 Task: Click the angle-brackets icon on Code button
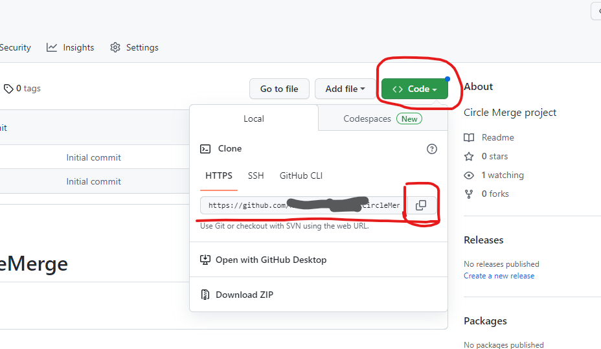[398, 89]
